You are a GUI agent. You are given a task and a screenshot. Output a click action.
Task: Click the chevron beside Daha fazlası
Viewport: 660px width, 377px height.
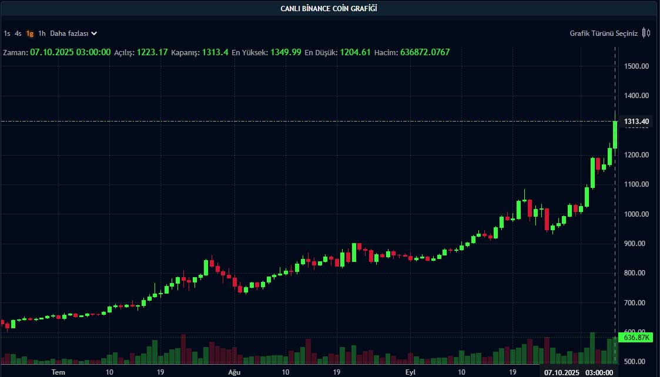[94, 33]
